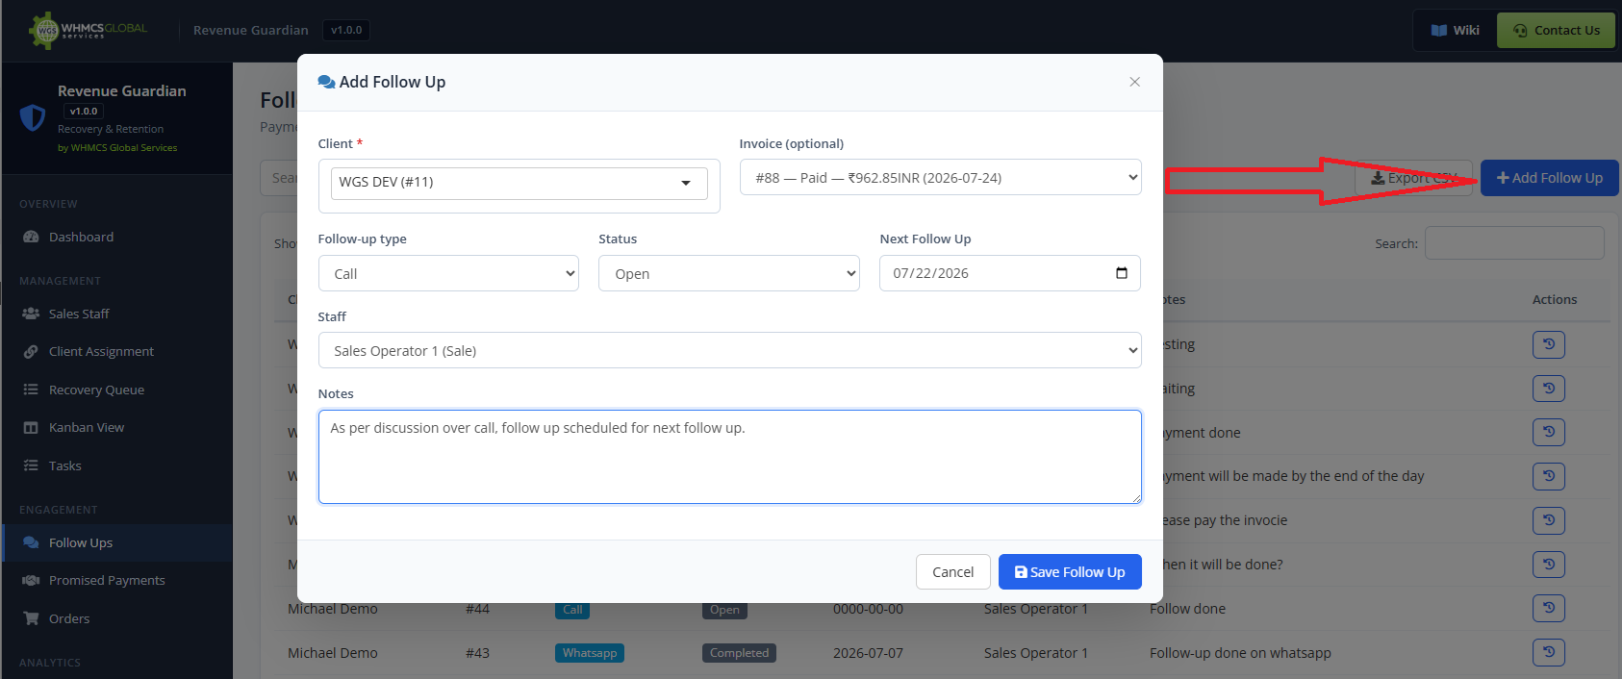The width and height of the screenshot is (1622, 679).
Task: Click the Orders cart icon
Action: [x=31, y=618]
